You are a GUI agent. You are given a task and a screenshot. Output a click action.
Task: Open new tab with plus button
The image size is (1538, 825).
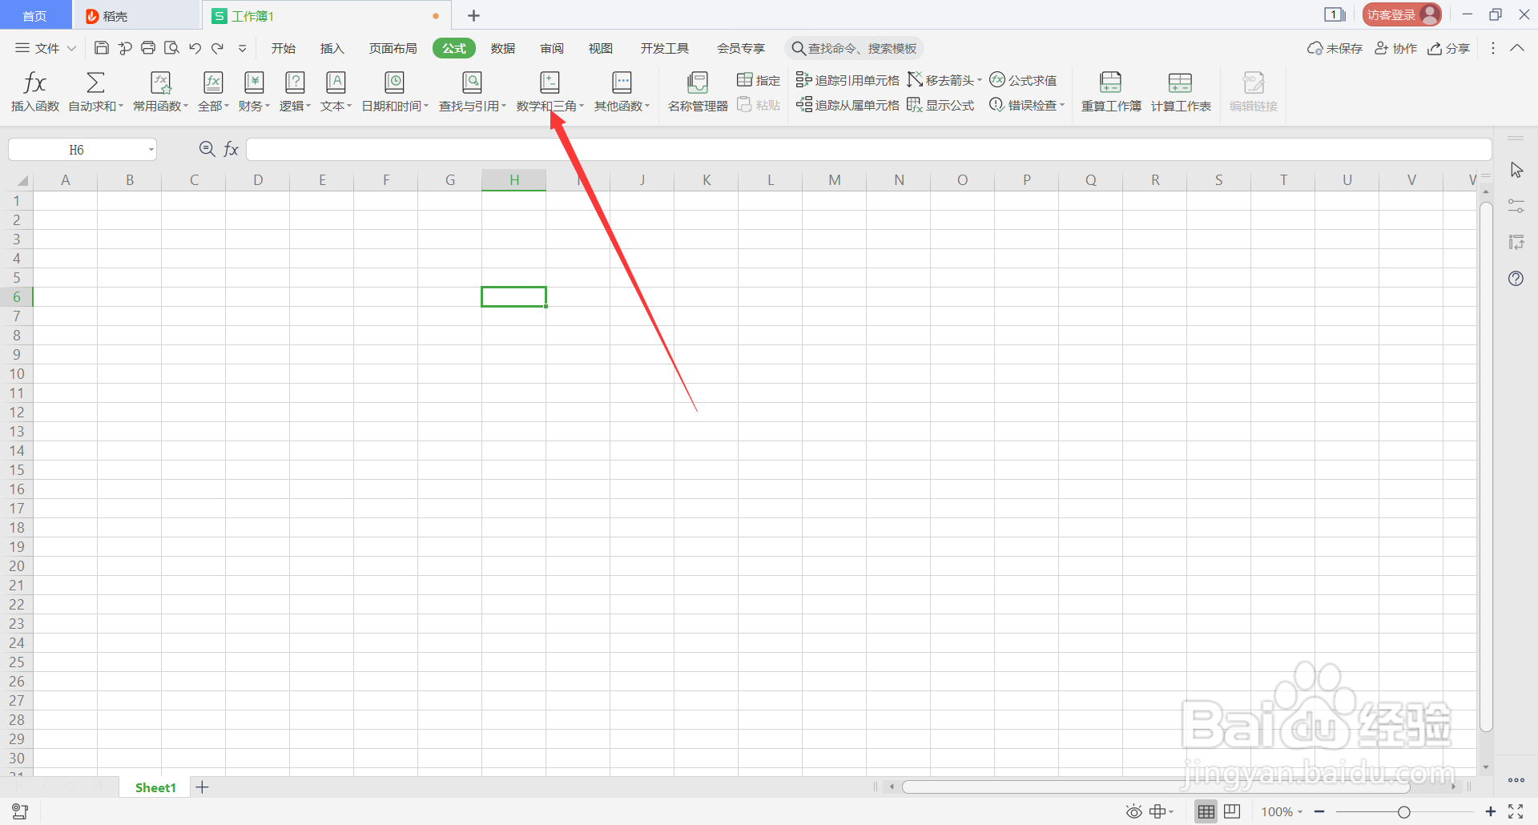473,15
